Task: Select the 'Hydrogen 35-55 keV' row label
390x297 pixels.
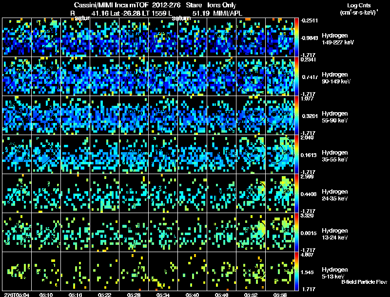Action: click(x=335, y=156)
